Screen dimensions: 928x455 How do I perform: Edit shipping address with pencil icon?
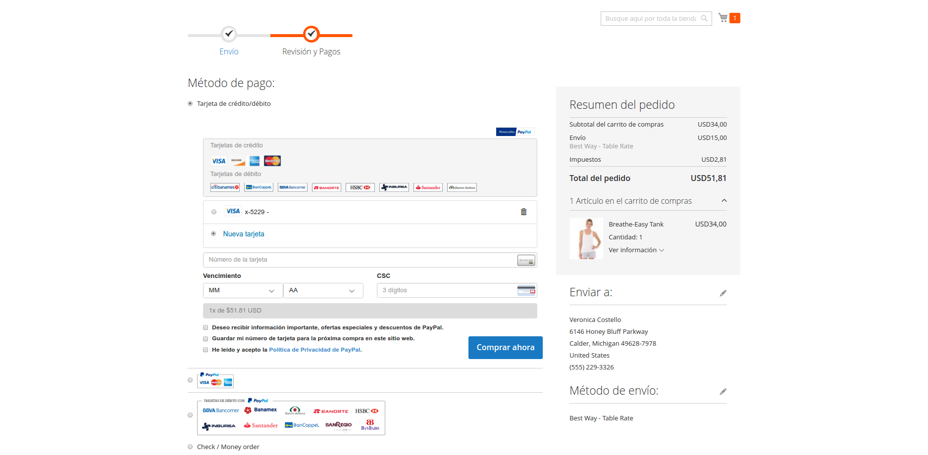pyautogui.click(x=723, y=293)
